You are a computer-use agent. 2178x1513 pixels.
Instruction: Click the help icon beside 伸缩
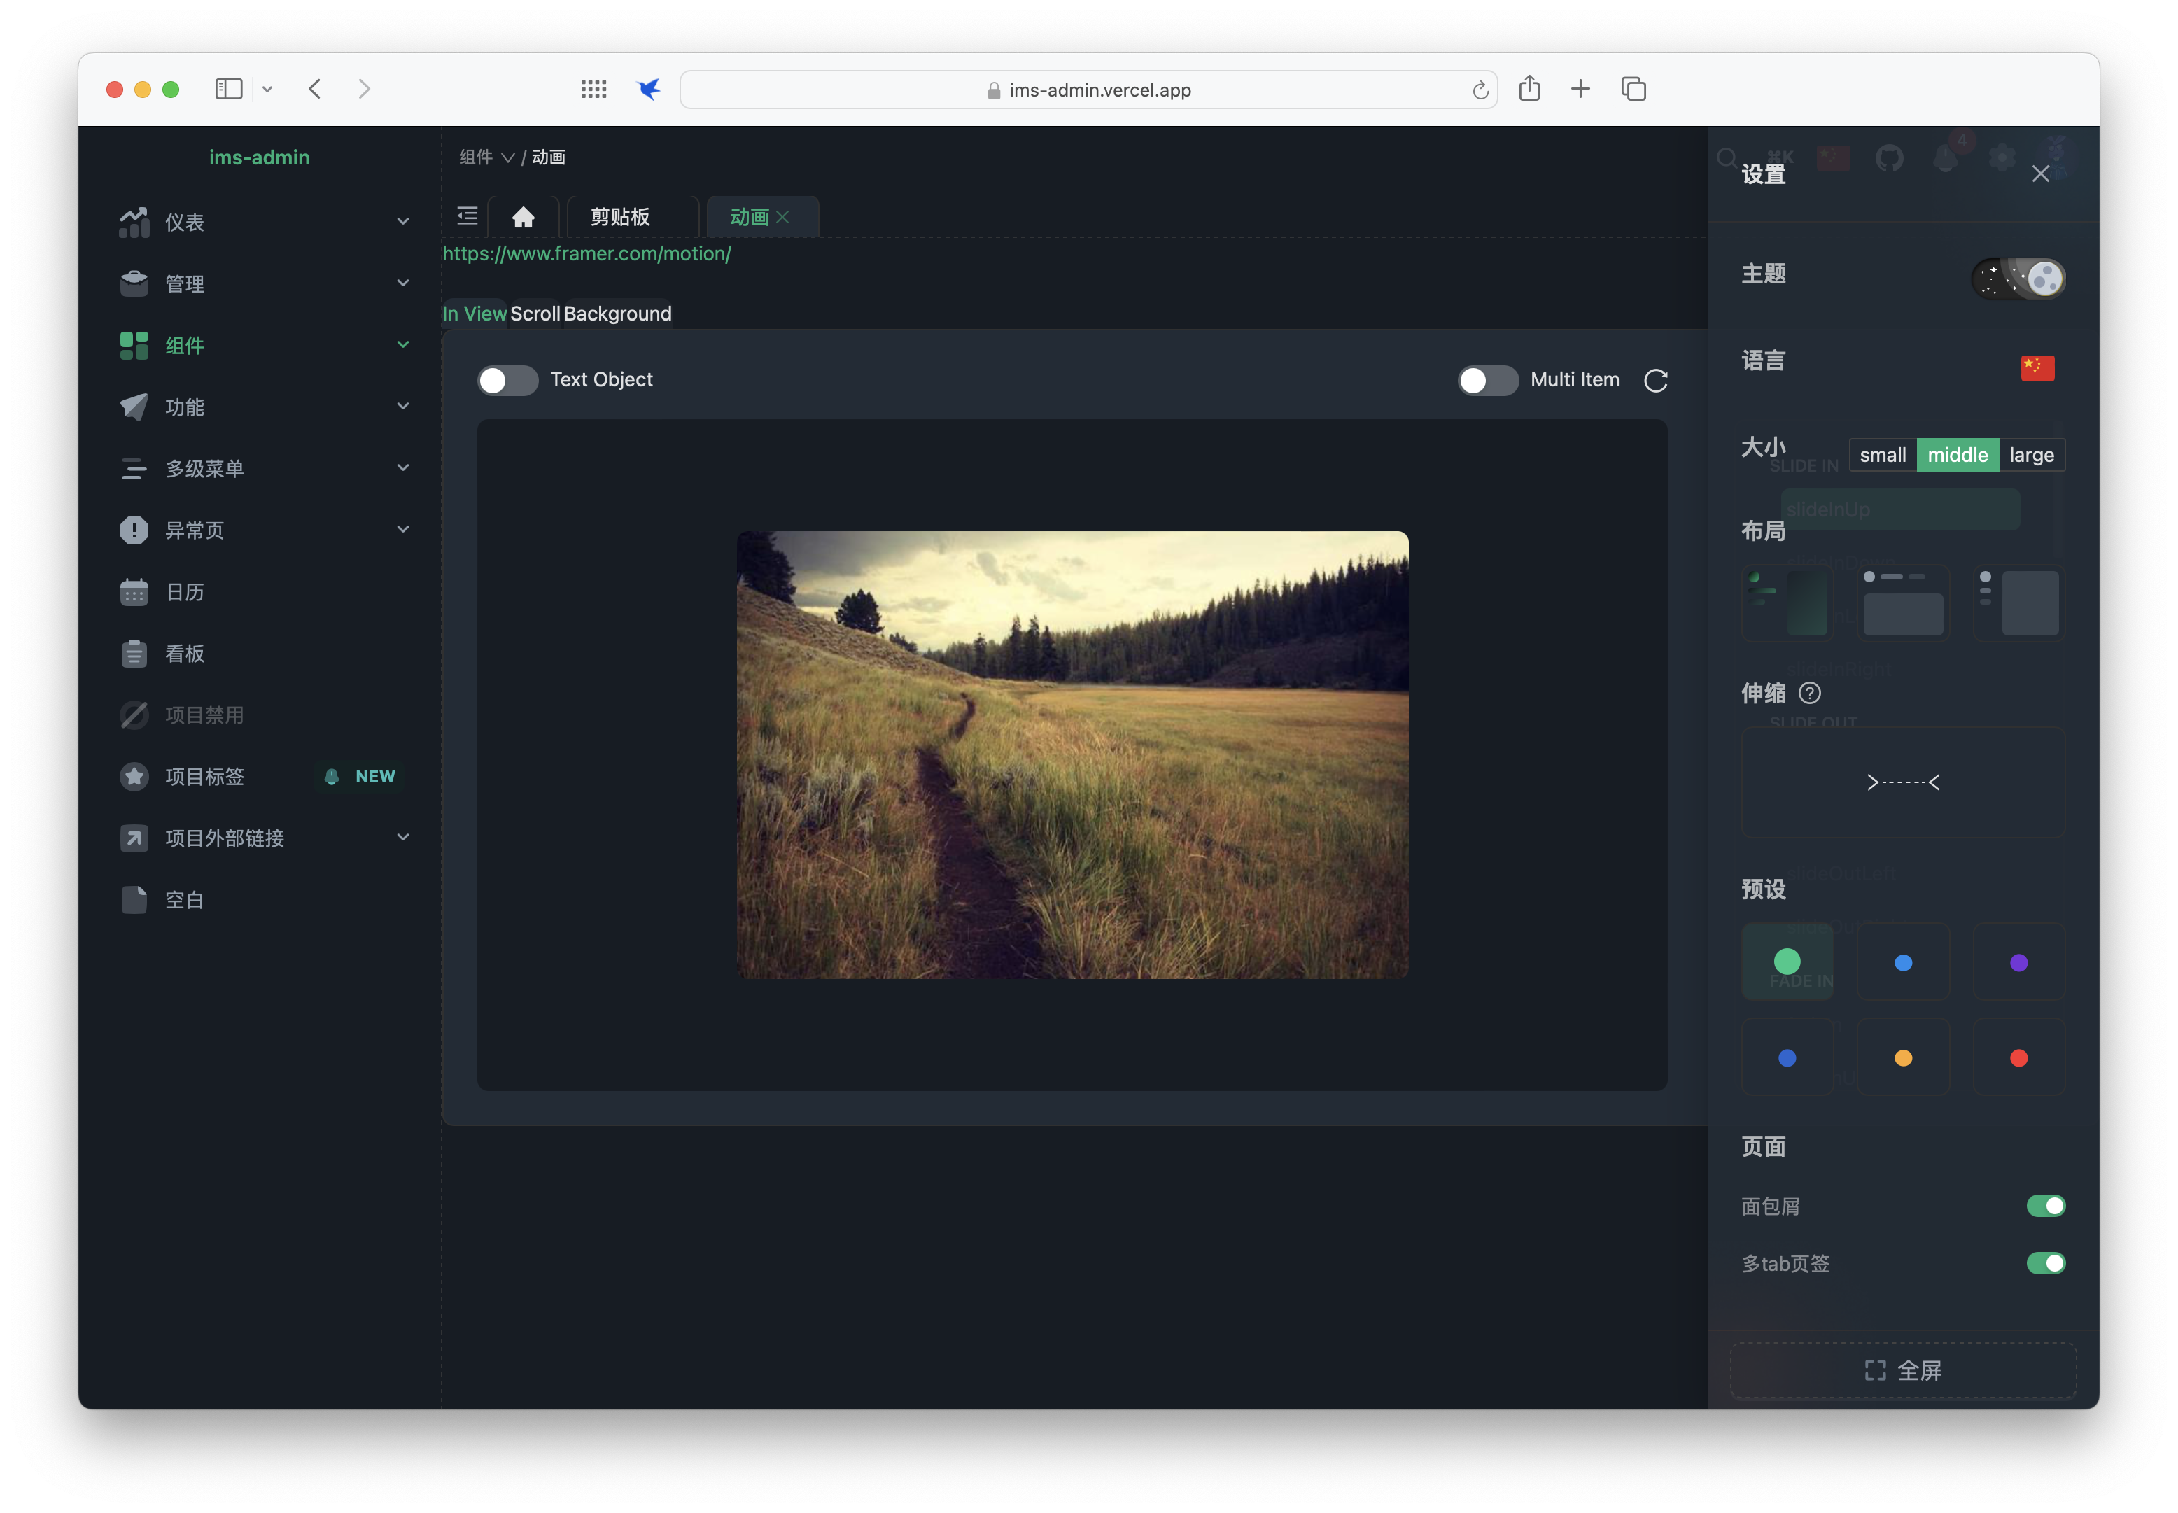point(1809,693)
